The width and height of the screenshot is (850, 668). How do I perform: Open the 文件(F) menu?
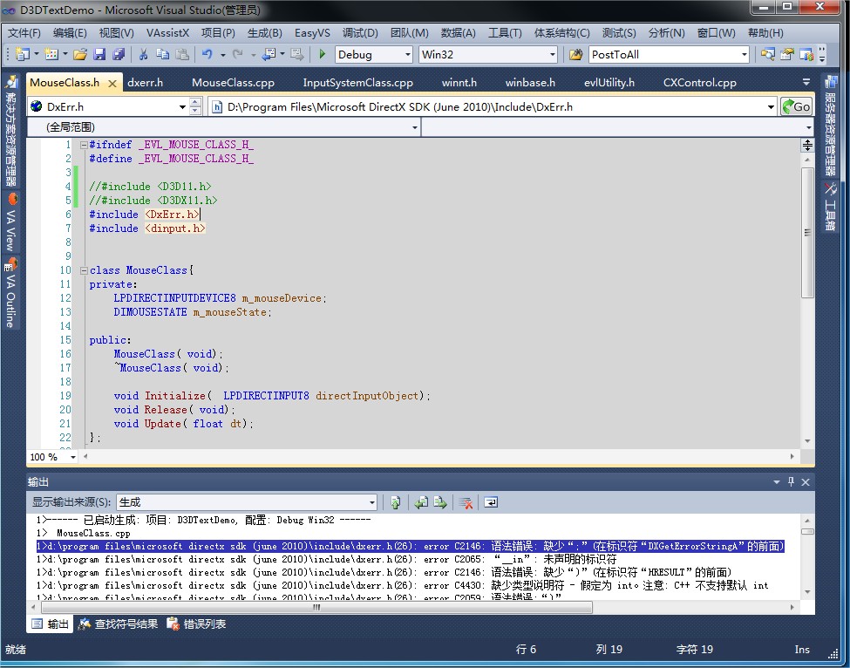[x=24, y=33]
